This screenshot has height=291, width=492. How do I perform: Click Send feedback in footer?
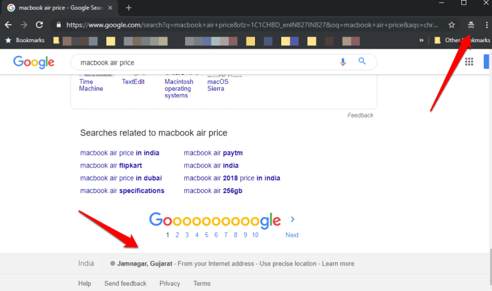pos(125,283)
